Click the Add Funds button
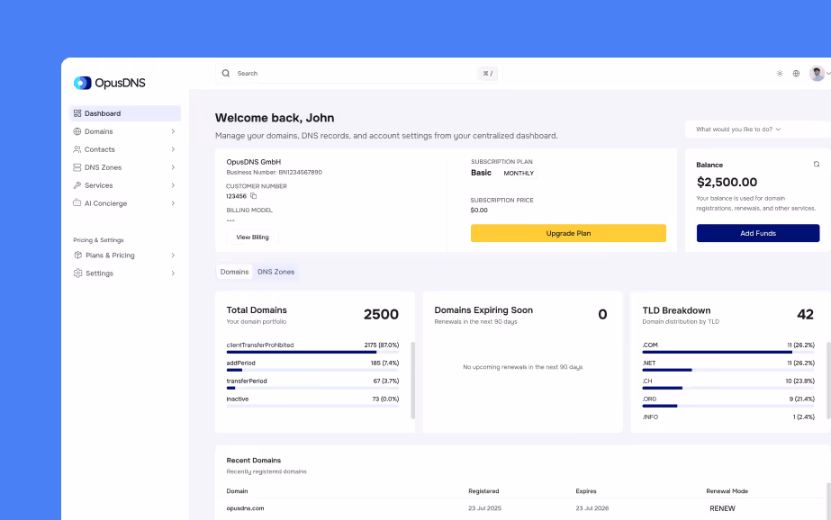 (x=758, y=233)
